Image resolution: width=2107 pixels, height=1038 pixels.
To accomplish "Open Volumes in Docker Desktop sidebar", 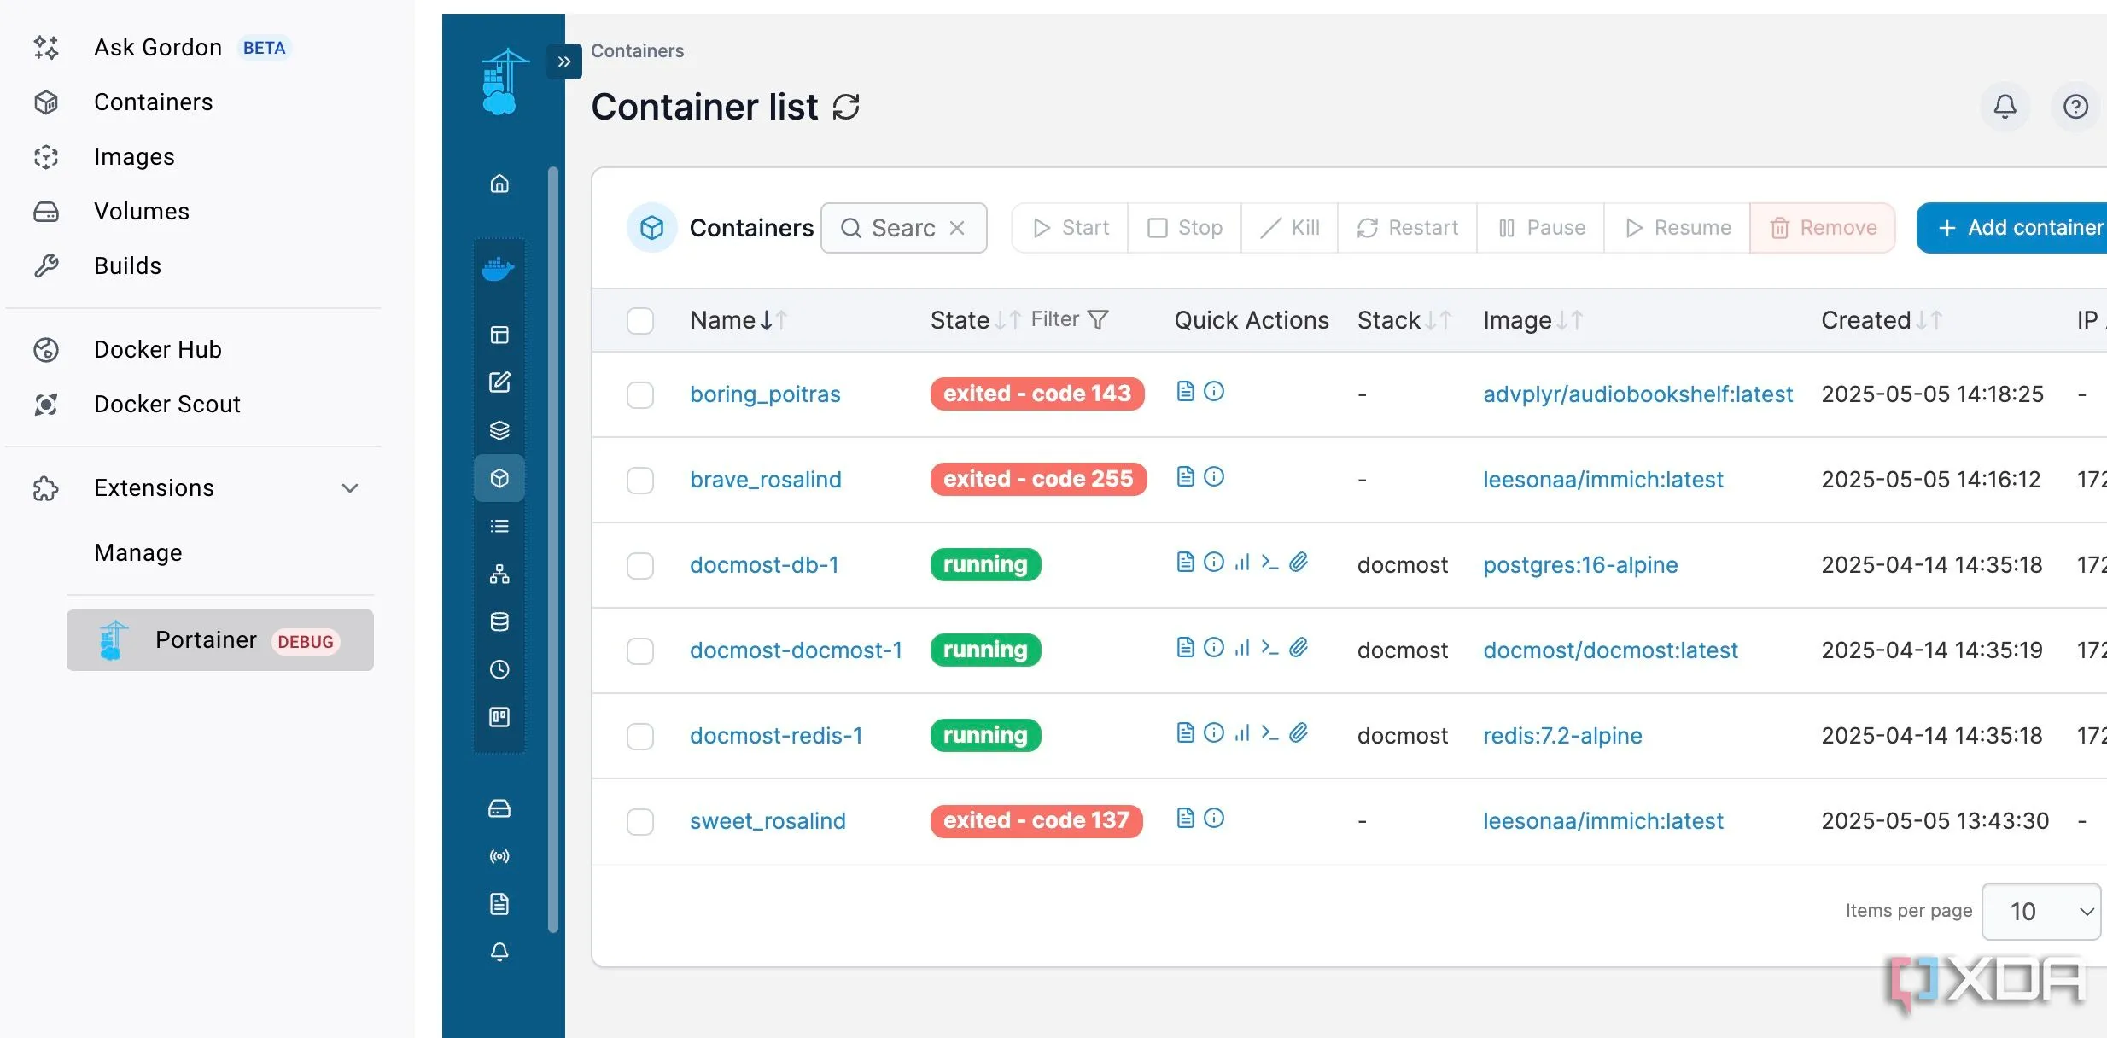I will click(141, 212).
